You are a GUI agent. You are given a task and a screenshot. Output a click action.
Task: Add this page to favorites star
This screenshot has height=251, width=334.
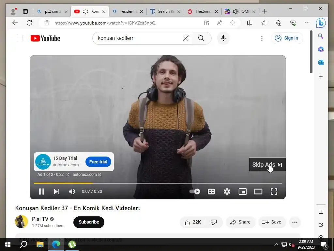point(233,23)
